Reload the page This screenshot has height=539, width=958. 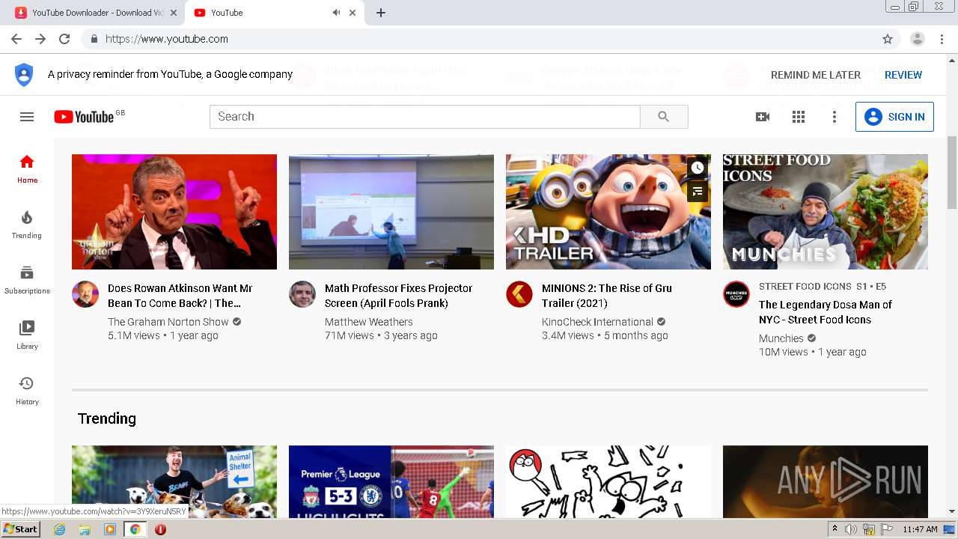point(64,39)
